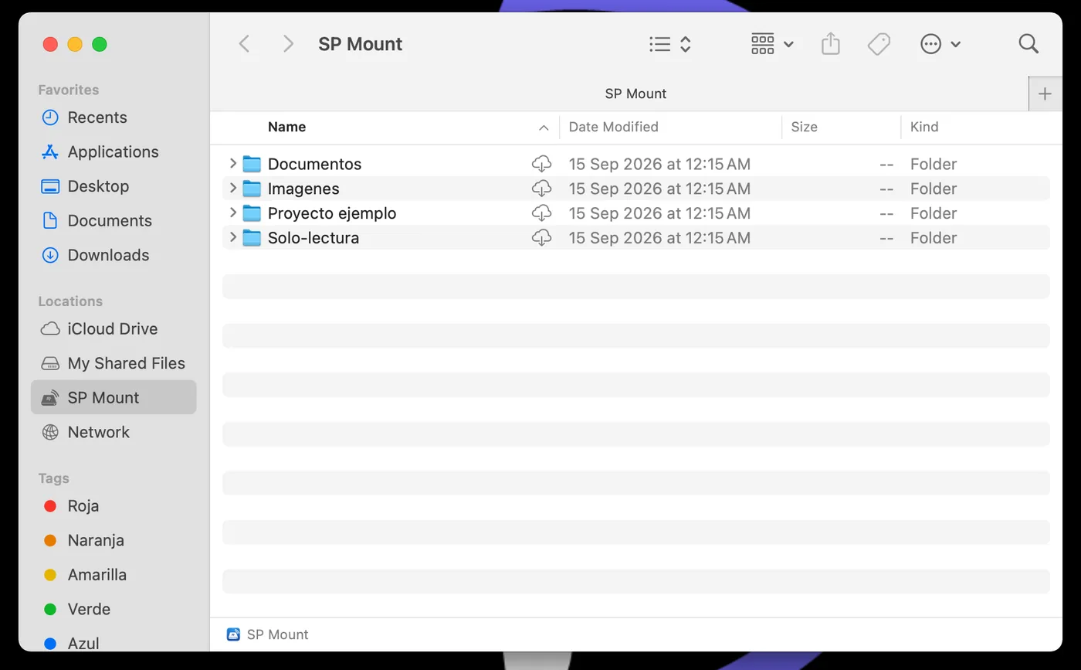Click the Proyecto ejemplo folder icon
Image resolution: width=1081 pixels, height=670 pixels.
(252, 213)
